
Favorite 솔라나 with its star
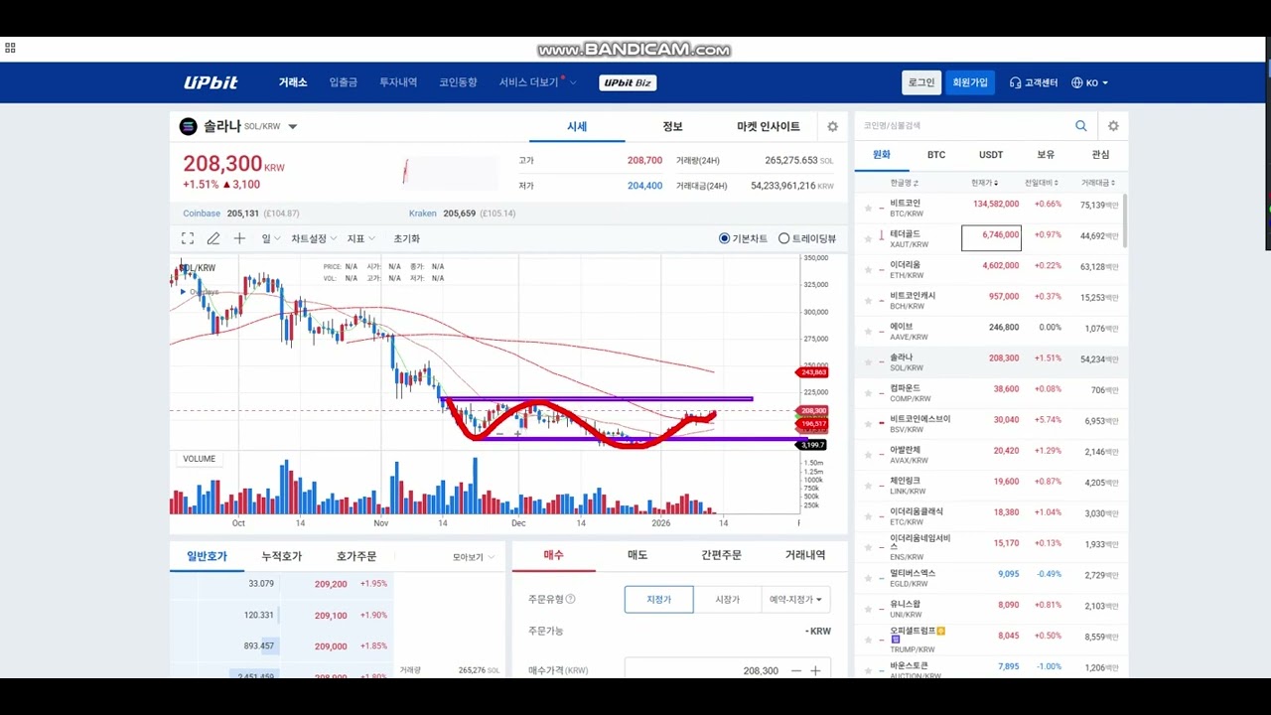click(x=868, y=361)
